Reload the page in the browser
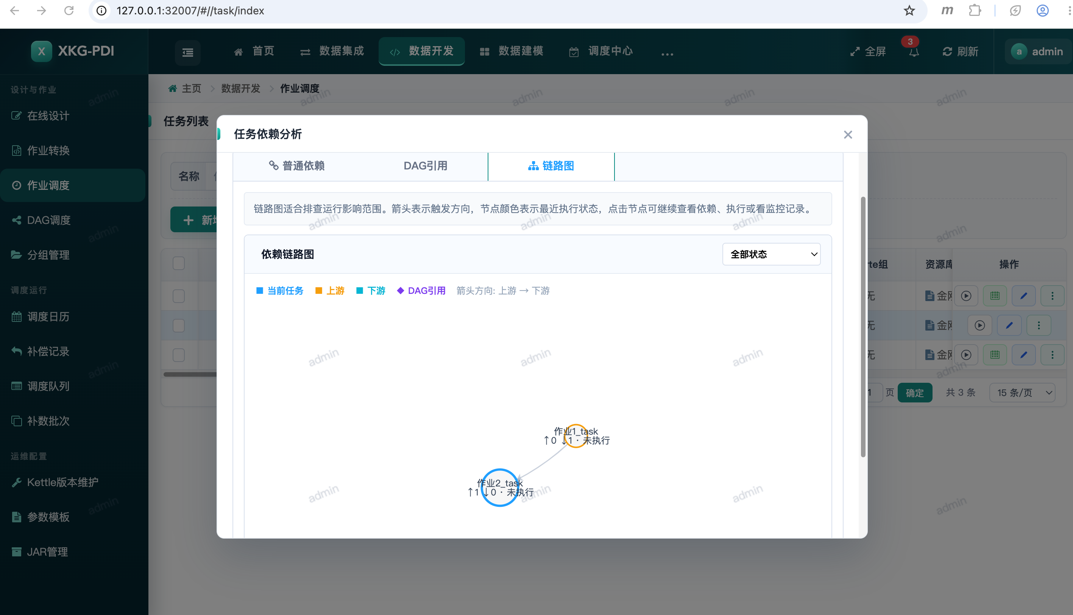Screen dimensions: 1073x615 tap(69, 11)
